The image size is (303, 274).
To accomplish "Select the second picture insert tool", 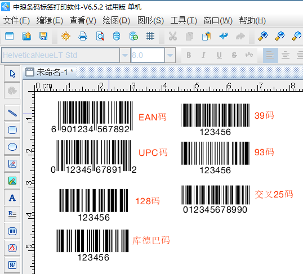I will click(12, 181).
